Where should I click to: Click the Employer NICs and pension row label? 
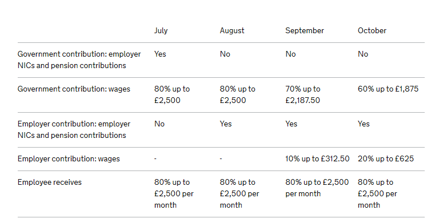click(x=74, y=129)
